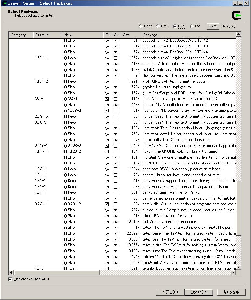Screen dimensions: 251x300
Task: Click cycle icon for python-pyrex Skip
Action: (65, 210)
